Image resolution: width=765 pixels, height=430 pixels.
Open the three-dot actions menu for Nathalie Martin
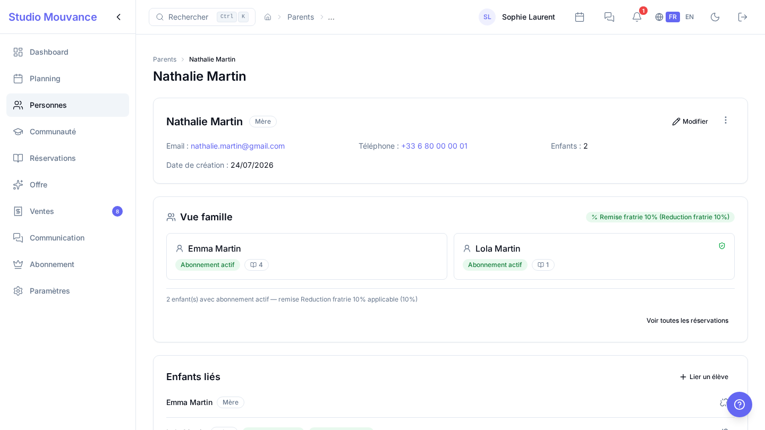726,121
